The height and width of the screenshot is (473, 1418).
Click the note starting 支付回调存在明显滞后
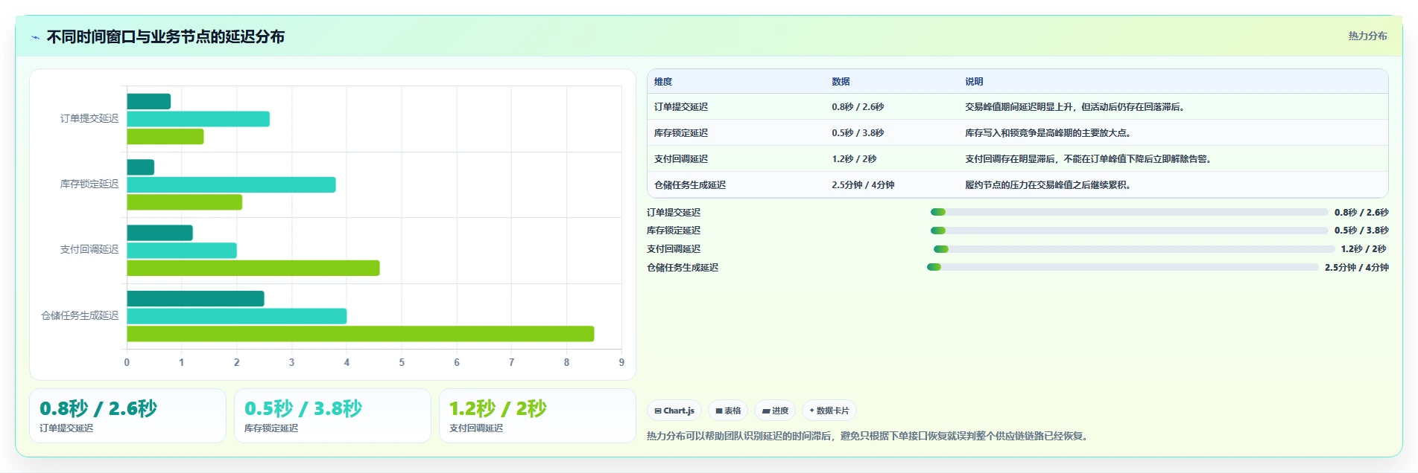tap(1089, 159)
